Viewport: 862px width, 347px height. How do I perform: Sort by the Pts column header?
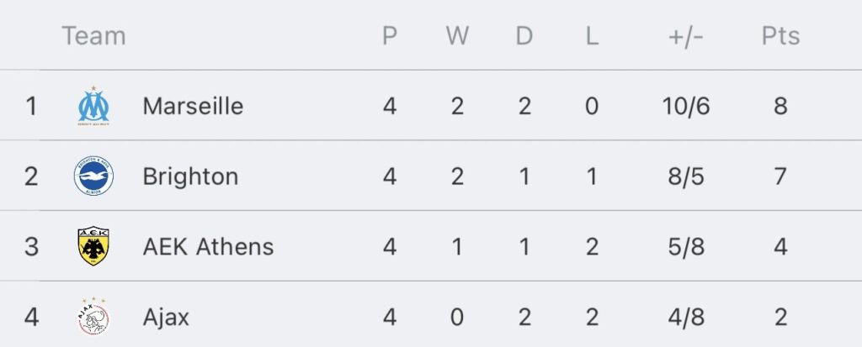(780, 35)
